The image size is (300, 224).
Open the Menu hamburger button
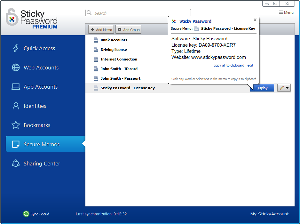pos(286,12)
